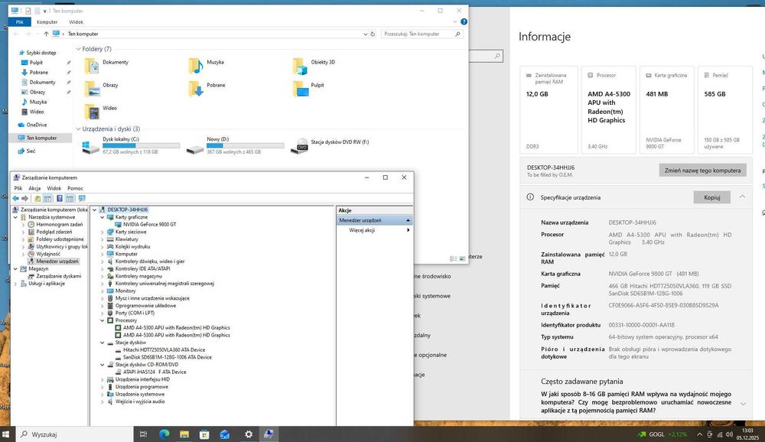Select Obiekty 3D folder
765x442 pixels.
[314, 65]
